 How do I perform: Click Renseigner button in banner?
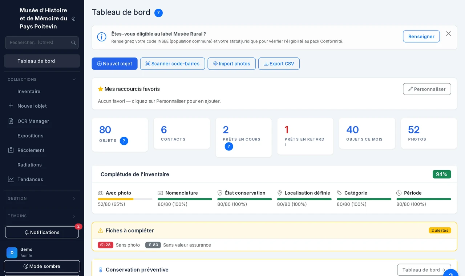click(x=421, y=36)
